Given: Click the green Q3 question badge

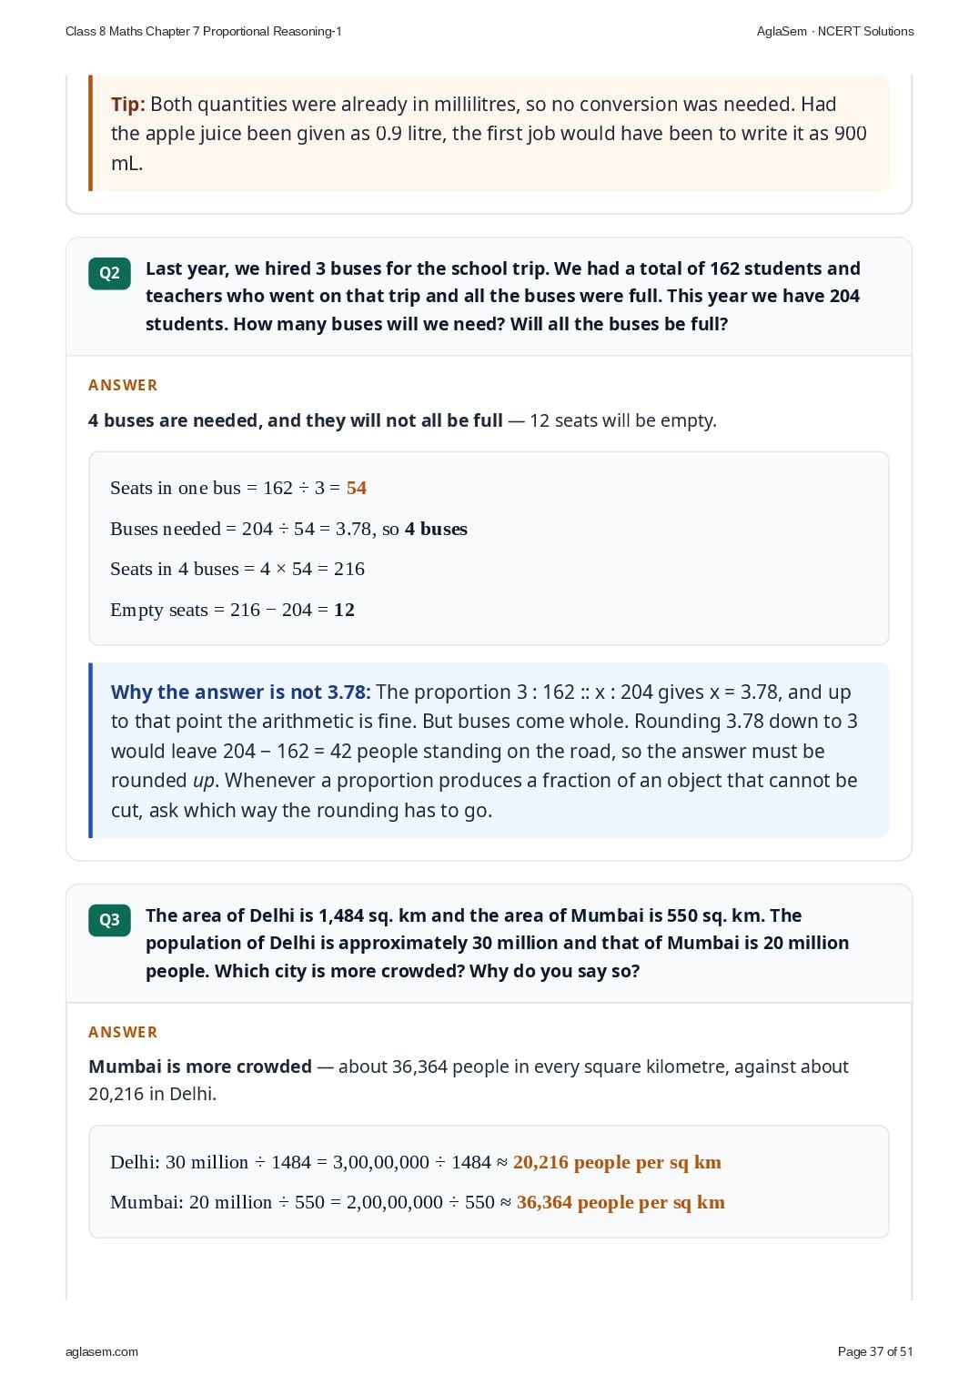Looking at the screenshot, I should (x=109, y=920).
